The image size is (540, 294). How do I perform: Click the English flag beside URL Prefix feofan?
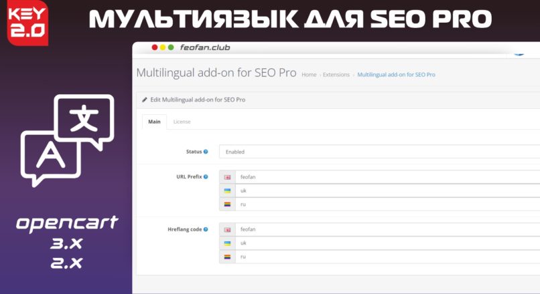pos(227,177)
